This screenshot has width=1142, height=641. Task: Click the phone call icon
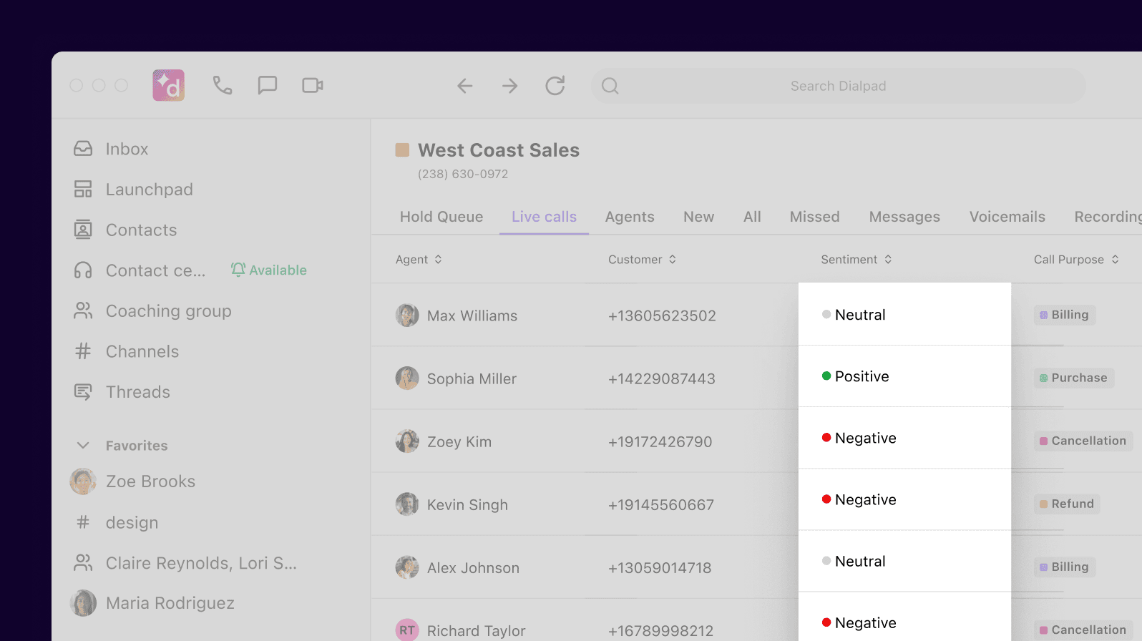(222, 86)
